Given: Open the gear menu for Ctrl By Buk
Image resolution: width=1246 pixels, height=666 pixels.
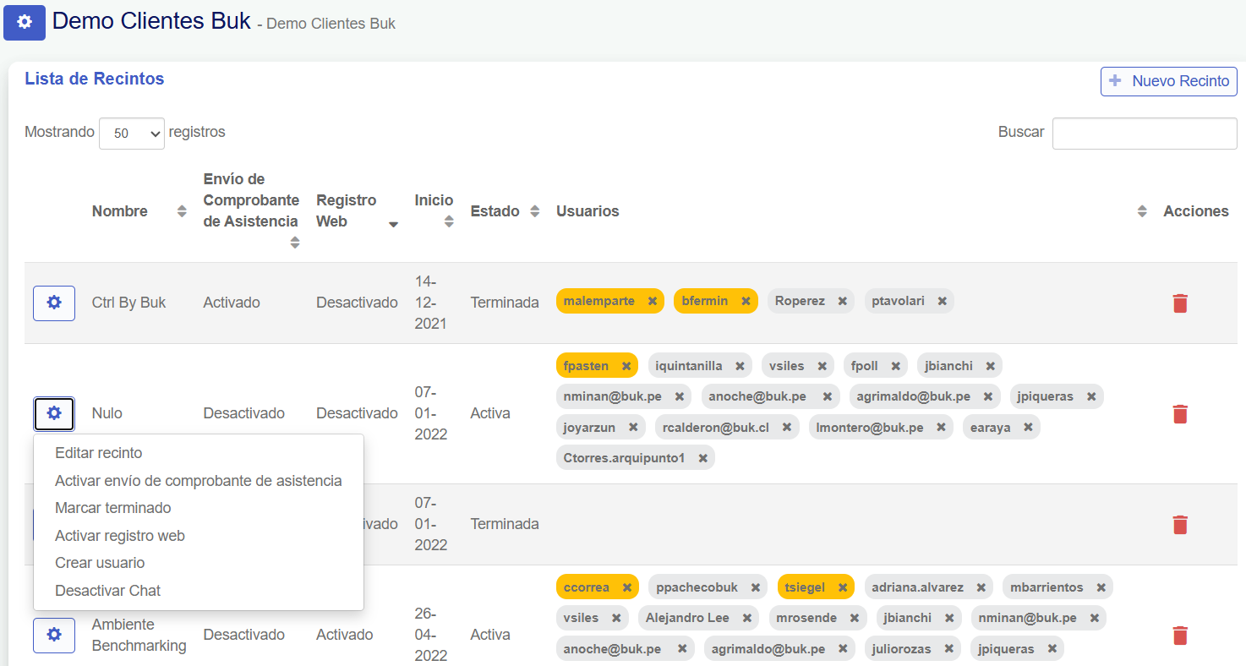Looking at the screenshot, I should (54, 303).
